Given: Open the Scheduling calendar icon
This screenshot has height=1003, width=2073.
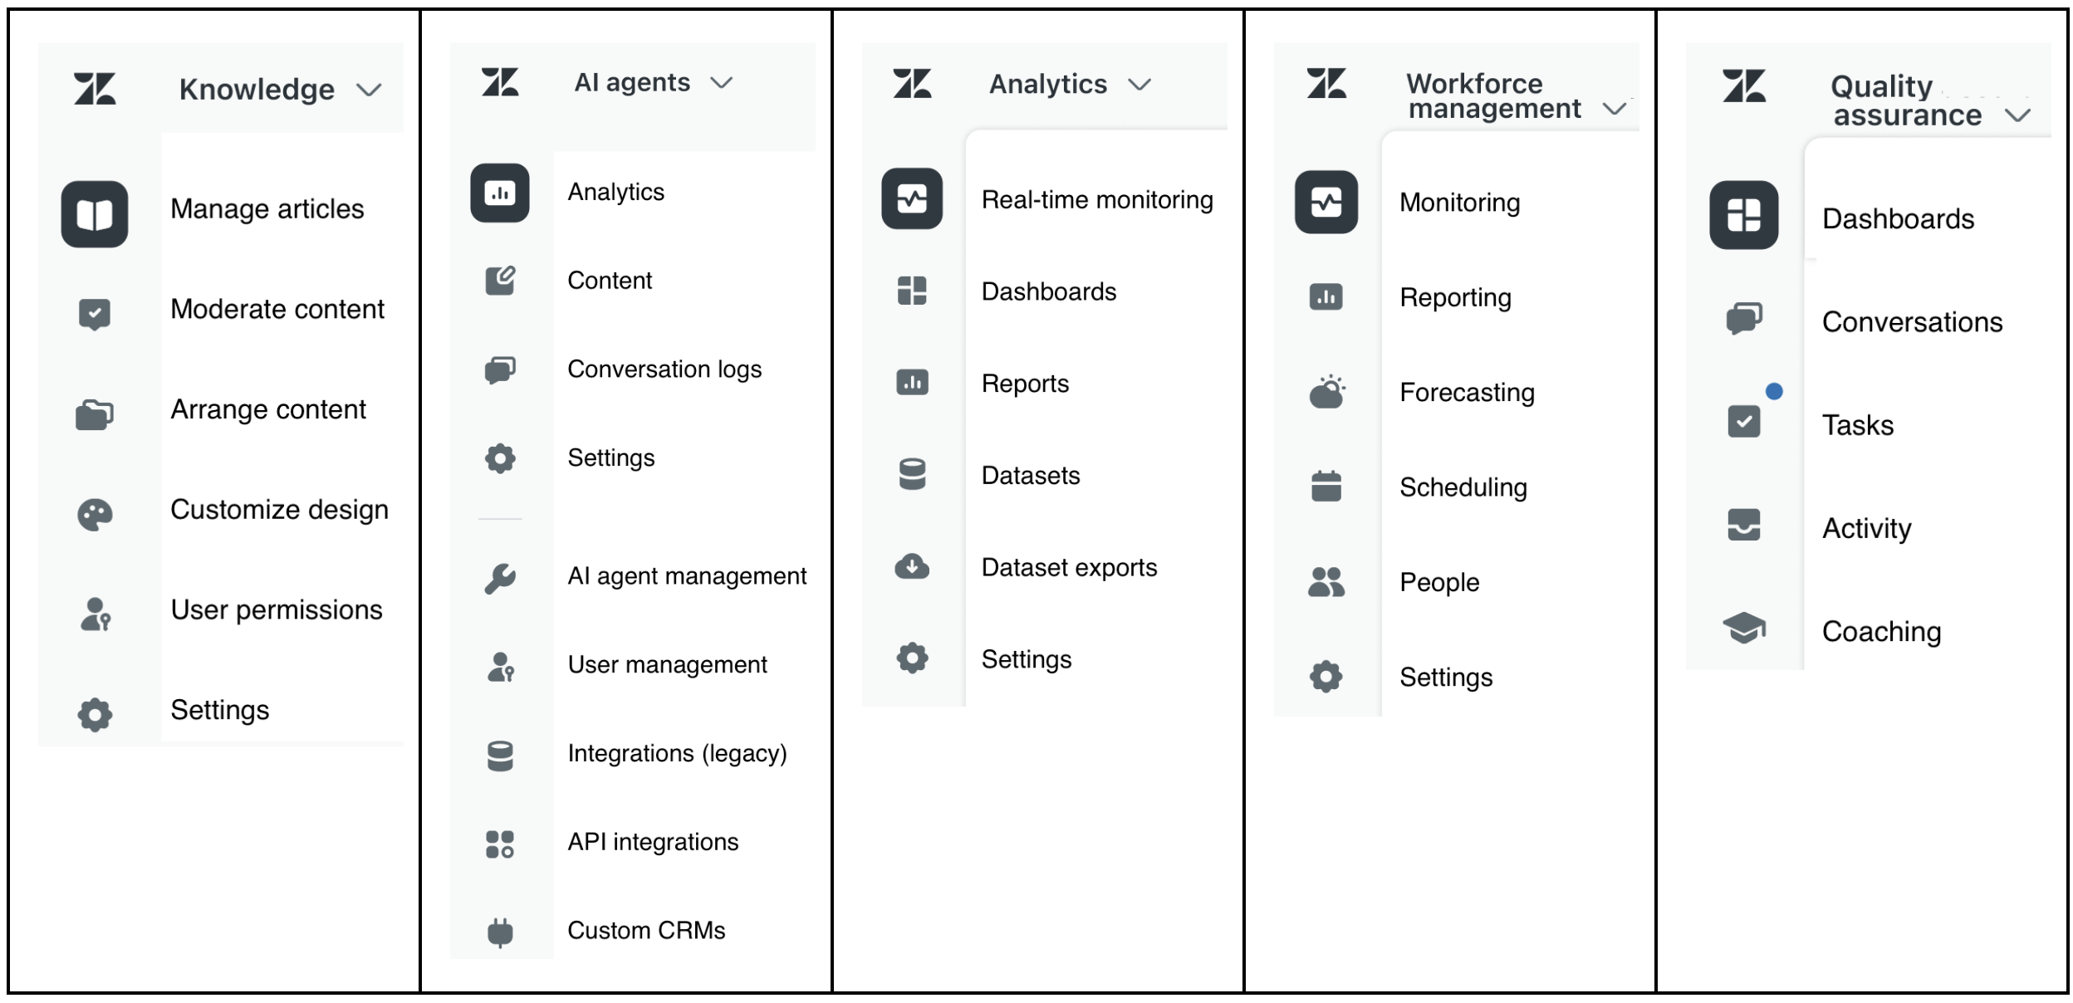Looking at the screenshot, I should 1326,486.
